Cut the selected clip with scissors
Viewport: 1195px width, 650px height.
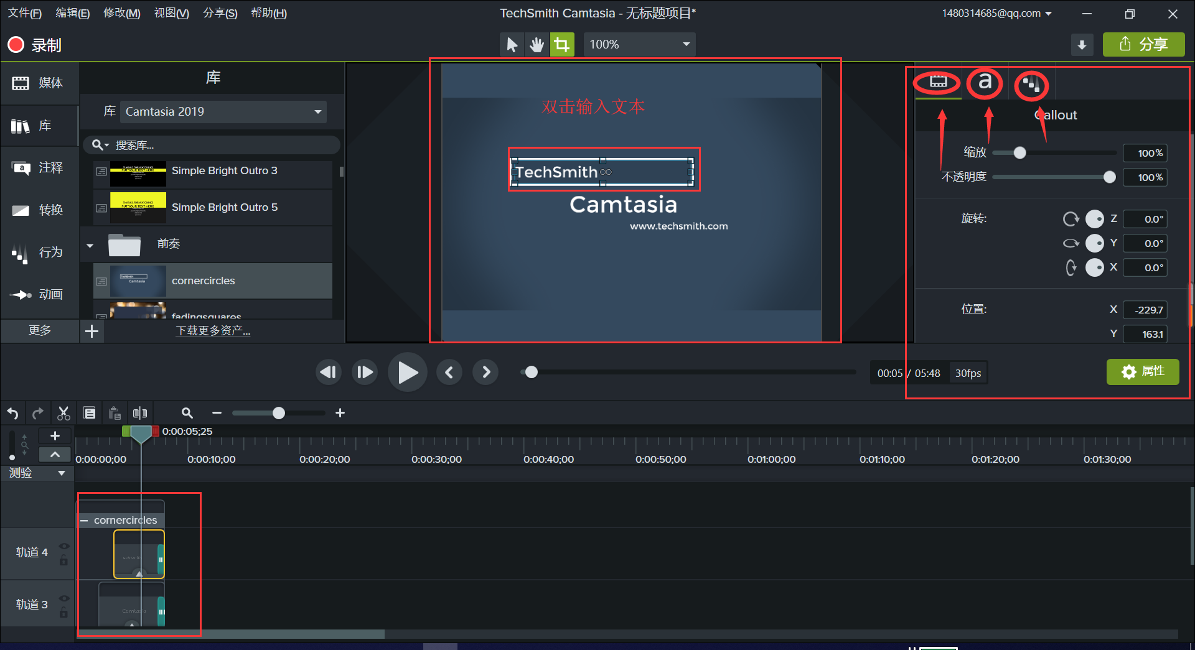pos(63,413)
